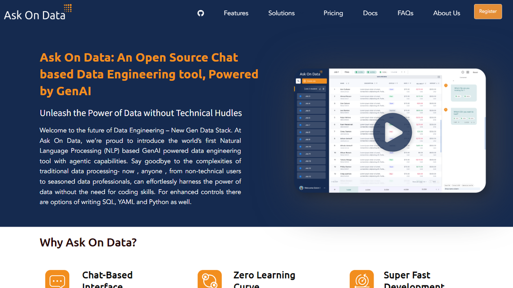Open the Solutions menu
The height and width of the screenshot is (288, 513).
(x=281, y=13)
